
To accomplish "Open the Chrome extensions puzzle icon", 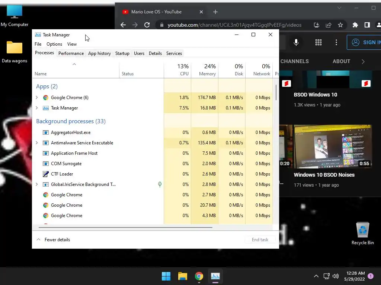I will [x=355, y=25].
